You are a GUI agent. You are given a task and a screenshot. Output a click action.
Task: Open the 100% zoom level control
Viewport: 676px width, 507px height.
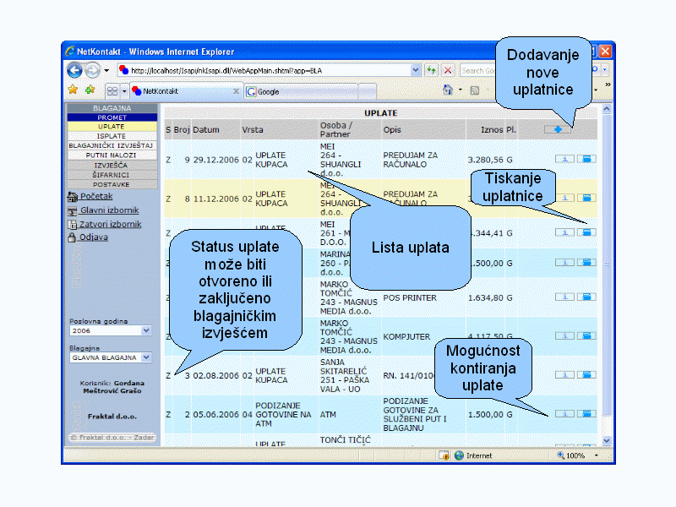pos(577,455)
